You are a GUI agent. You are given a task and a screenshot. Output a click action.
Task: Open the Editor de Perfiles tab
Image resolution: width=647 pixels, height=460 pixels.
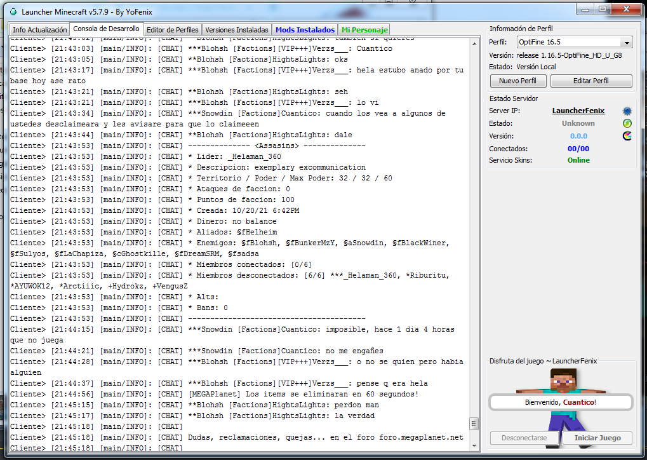(173, 30)
